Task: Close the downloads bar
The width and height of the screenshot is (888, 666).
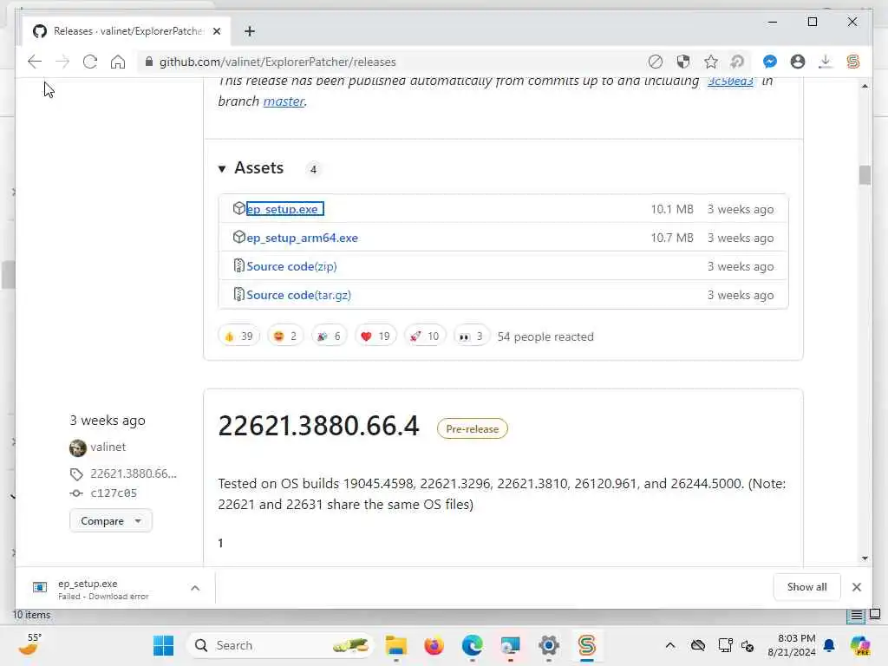Action: [856, 587]
